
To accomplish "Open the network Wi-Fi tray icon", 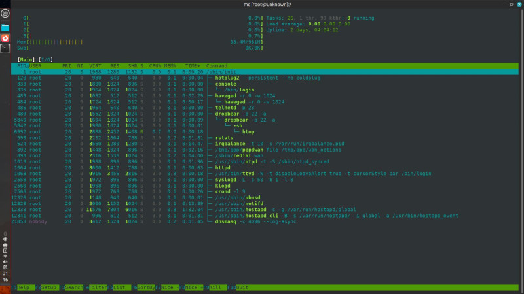I will (5, 256).
